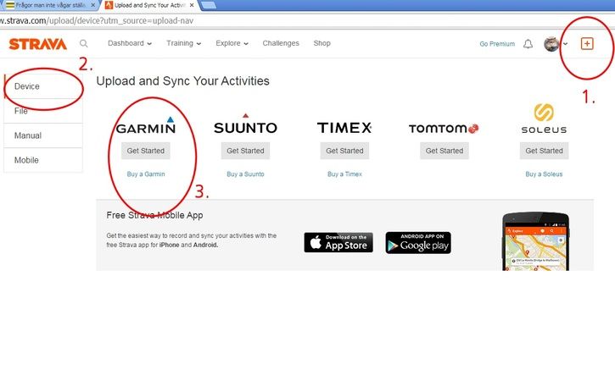Viewport: 615px width, 386px height.
Task: Open a new browser tab
Action: coord(208,5)
